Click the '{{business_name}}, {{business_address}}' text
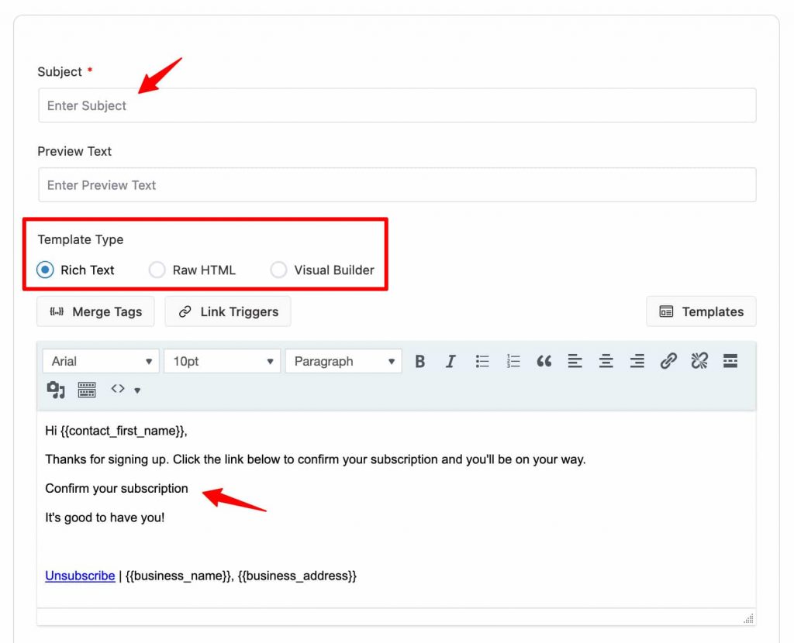794x643 pixels. 241,576
